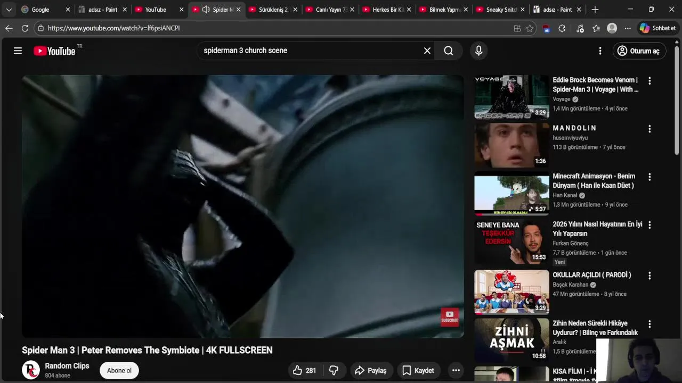Subscribe using the Abone ol button
682x383 pixels.
tap(119, 370)
